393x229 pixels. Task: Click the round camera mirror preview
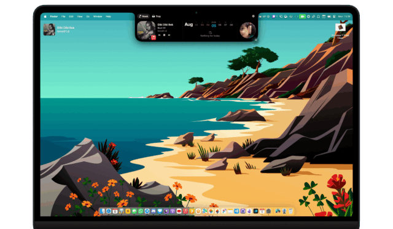[x=247, y=30]
